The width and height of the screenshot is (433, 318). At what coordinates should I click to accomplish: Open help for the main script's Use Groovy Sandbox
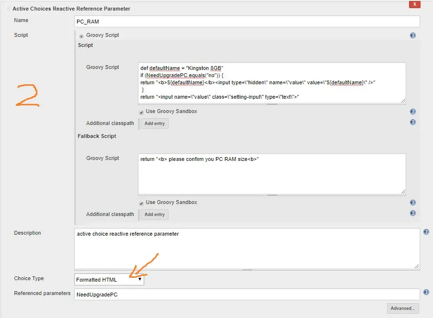tap(412, 112)
